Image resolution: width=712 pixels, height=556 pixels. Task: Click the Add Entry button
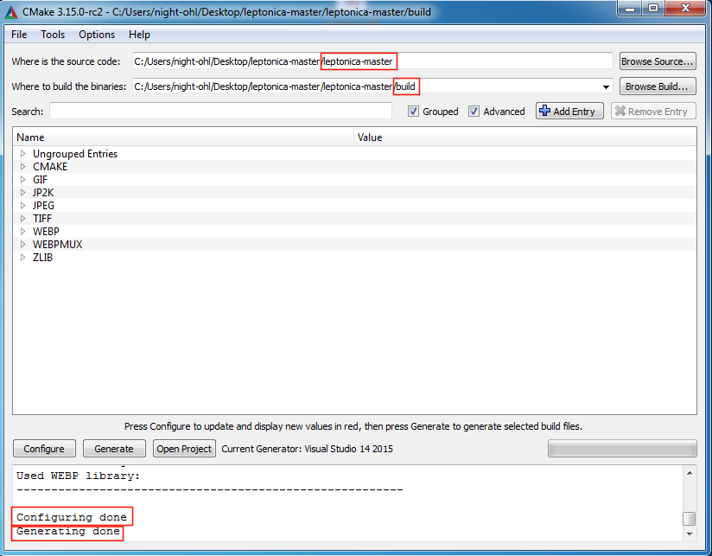(x=569, y=112)
